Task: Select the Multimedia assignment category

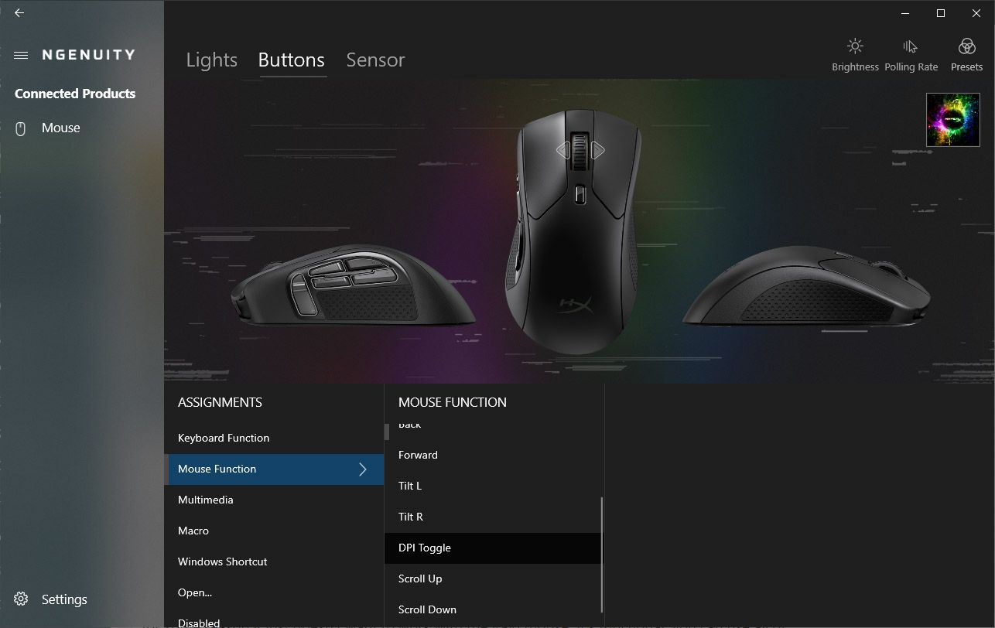Action: tap(274, 500)
